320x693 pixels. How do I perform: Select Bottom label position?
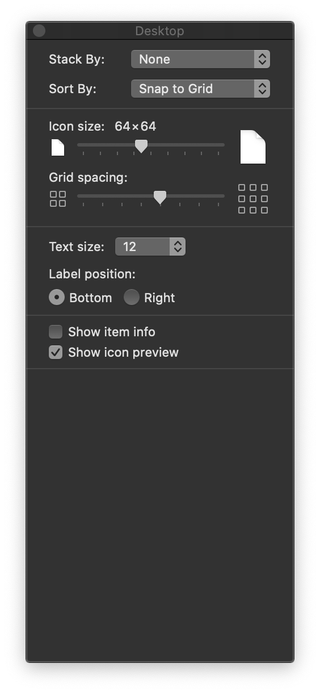(57, 298)
